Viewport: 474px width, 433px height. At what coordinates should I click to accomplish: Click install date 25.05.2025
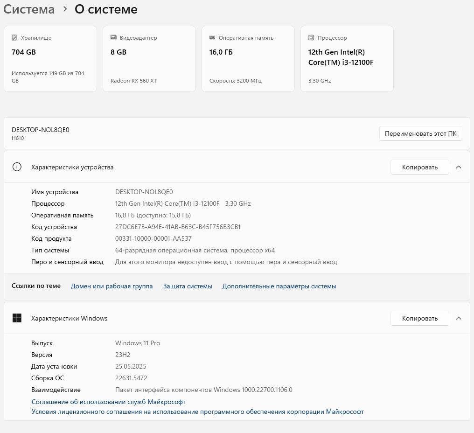(131, 366)
